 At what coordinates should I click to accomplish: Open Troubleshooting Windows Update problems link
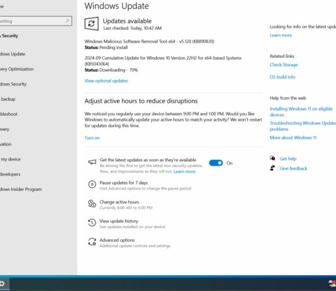click(303, 126)
